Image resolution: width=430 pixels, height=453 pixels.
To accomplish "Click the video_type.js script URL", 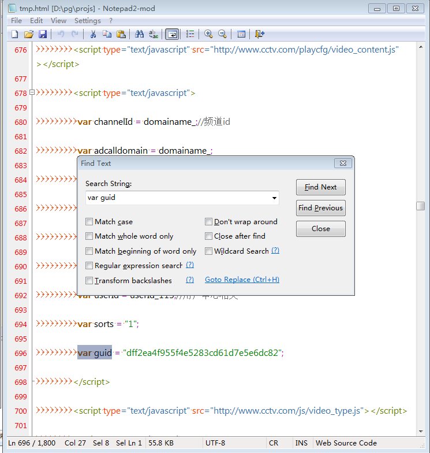I will pos(287,410).
